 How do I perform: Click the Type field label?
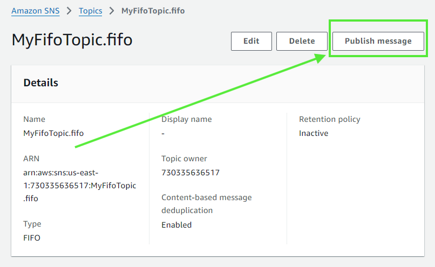click(x=32, y=224)
